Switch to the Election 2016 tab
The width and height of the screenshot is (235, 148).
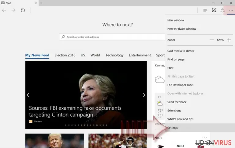tap(65, 55)
